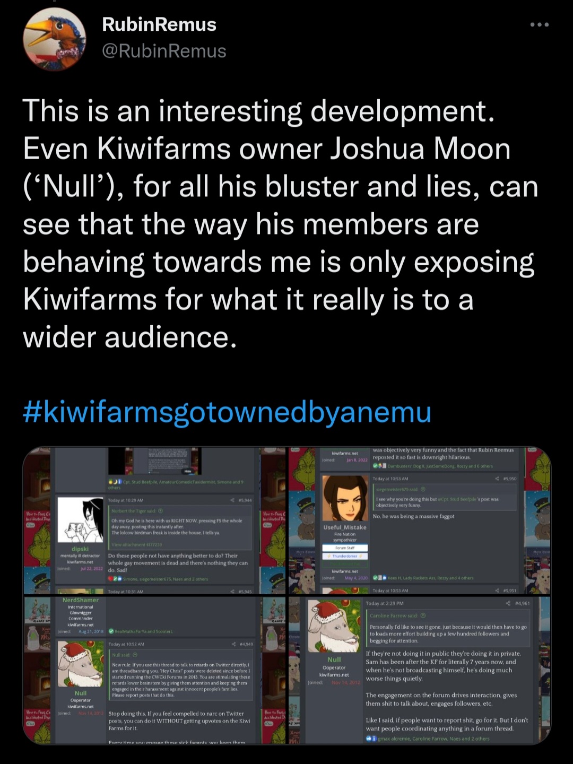Open the three-dot more options menu
The image size is (573, 764).
click(x=539, y=24)
